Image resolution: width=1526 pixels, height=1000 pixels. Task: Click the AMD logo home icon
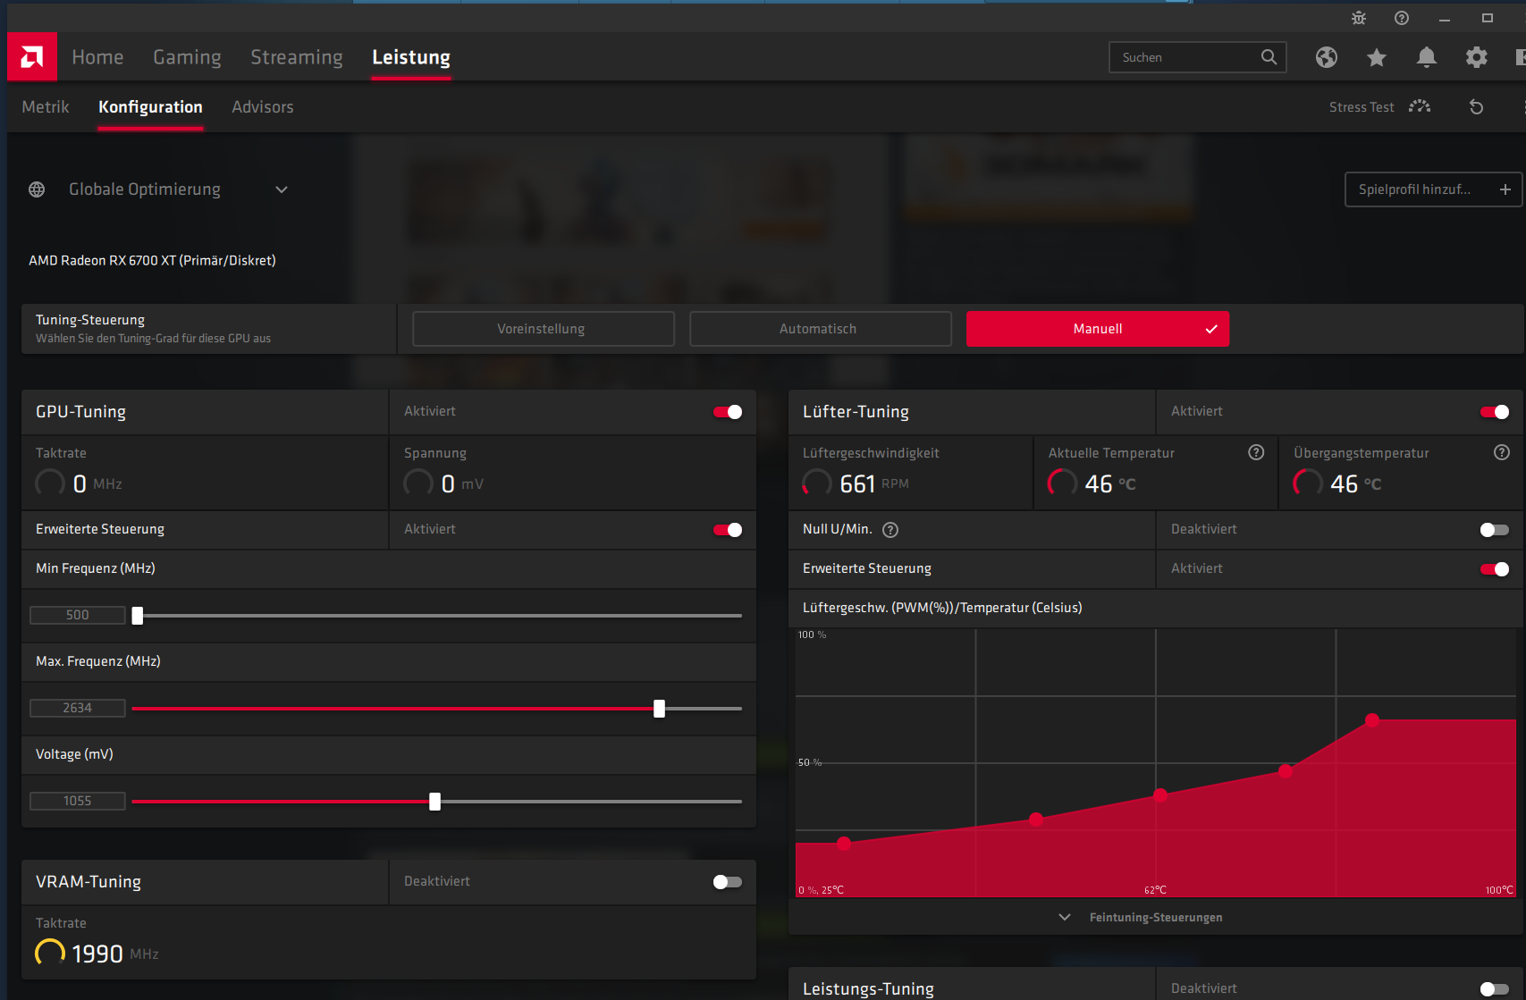pyautogui.click(x=32, y=57)
